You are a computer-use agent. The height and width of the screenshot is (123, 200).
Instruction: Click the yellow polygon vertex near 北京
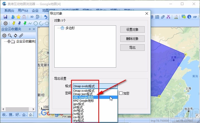(x=186, y=54)
